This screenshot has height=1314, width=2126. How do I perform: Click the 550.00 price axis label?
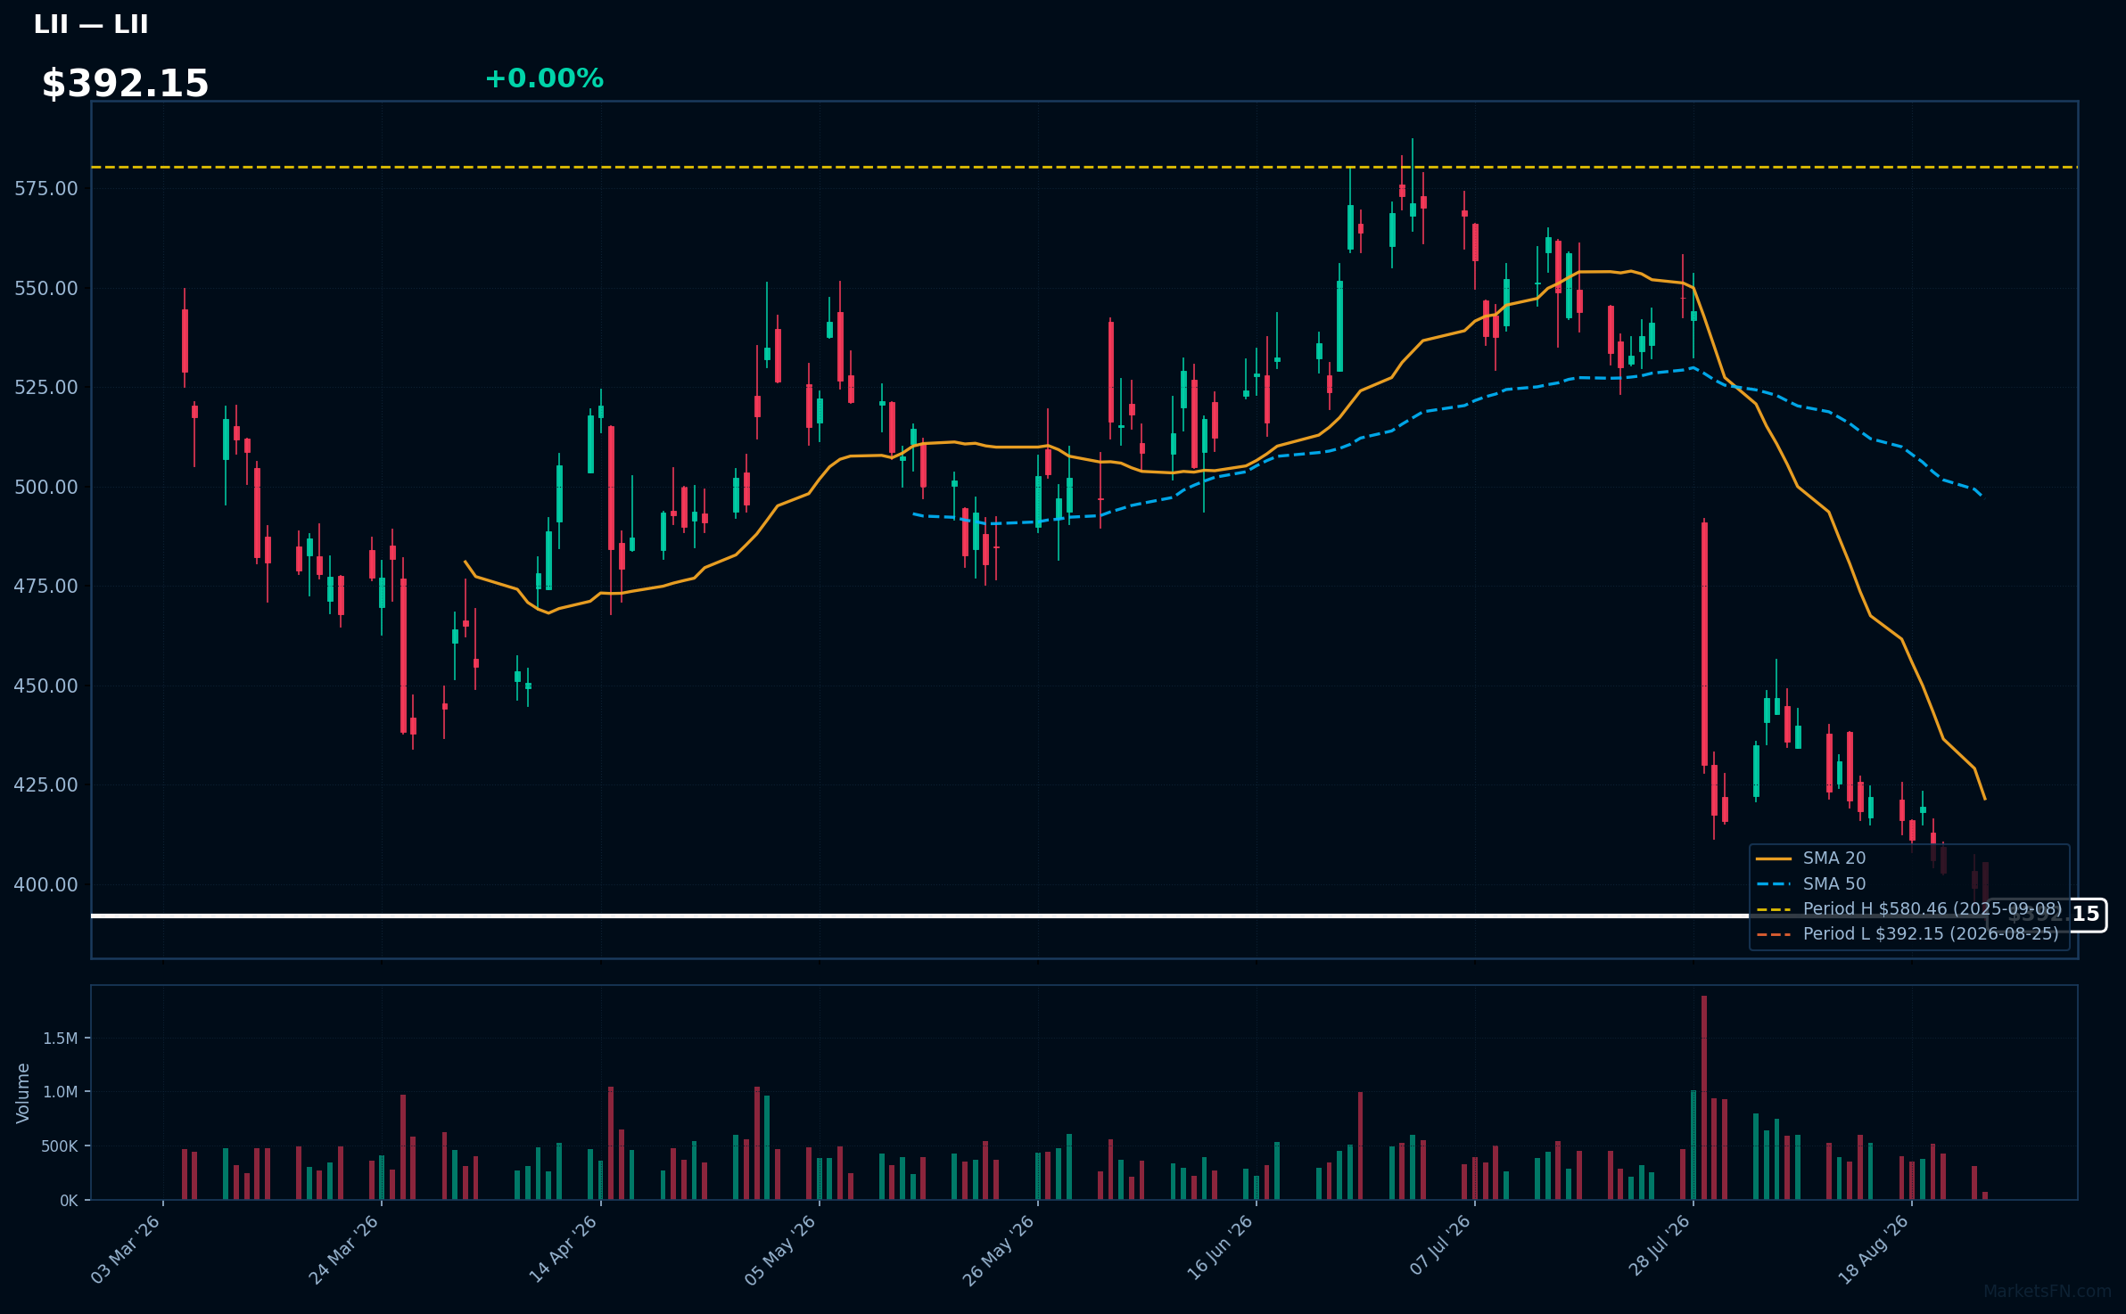coord(46,288)
